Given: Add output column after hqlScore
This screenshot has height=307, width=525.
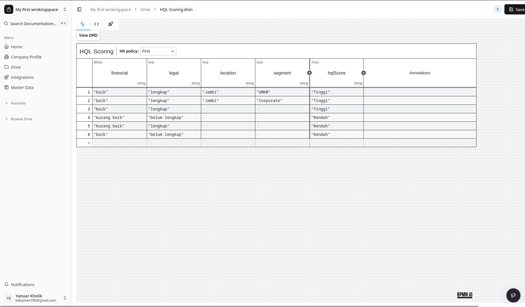Looking at the screenshot, I should (x=364, y=73).
